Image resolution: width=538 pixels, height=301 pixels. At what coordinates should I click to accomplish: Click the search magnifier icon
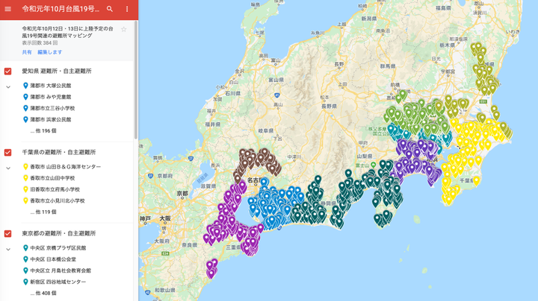[109, 9]
